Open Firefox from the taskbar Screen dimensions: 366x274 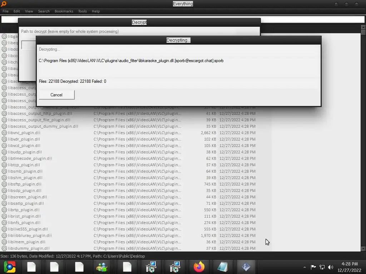(199, 267)
